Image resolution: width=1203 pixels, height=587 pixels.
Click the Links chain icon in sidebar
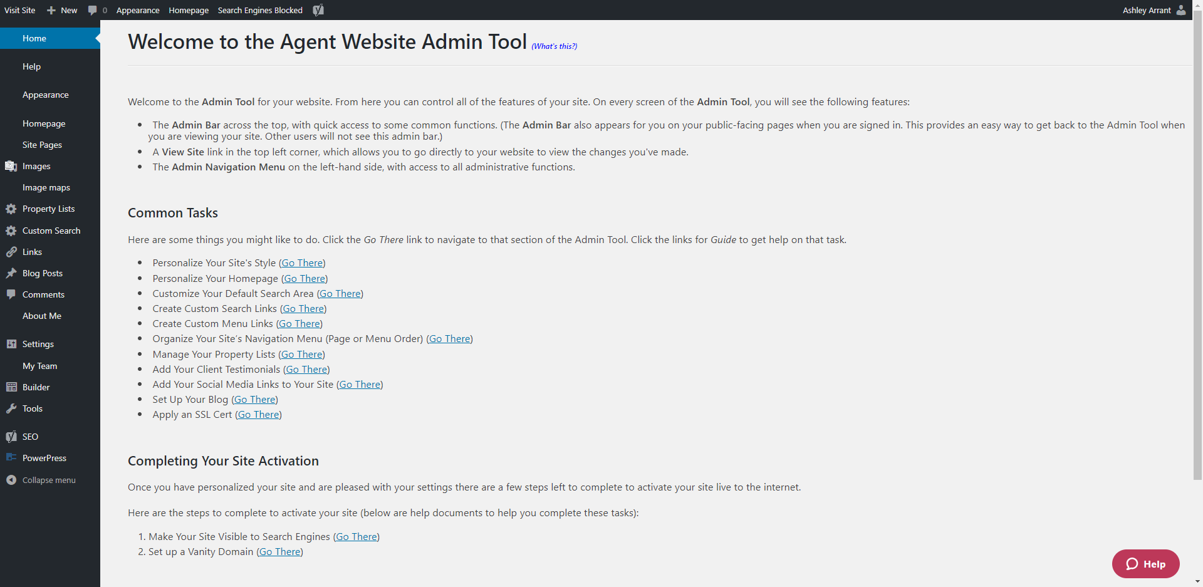click(x=11, y=252)
